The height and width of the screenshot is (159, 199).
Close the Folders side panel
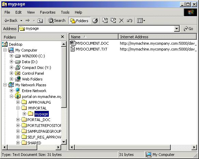tap(62, 37)
